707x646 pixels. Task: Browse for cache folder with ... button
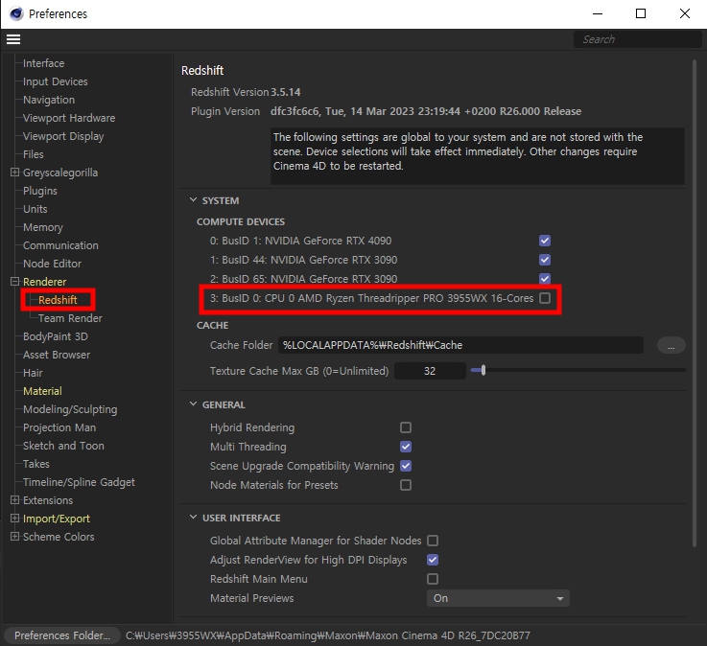pyautogui.click(x=671, y=346)
